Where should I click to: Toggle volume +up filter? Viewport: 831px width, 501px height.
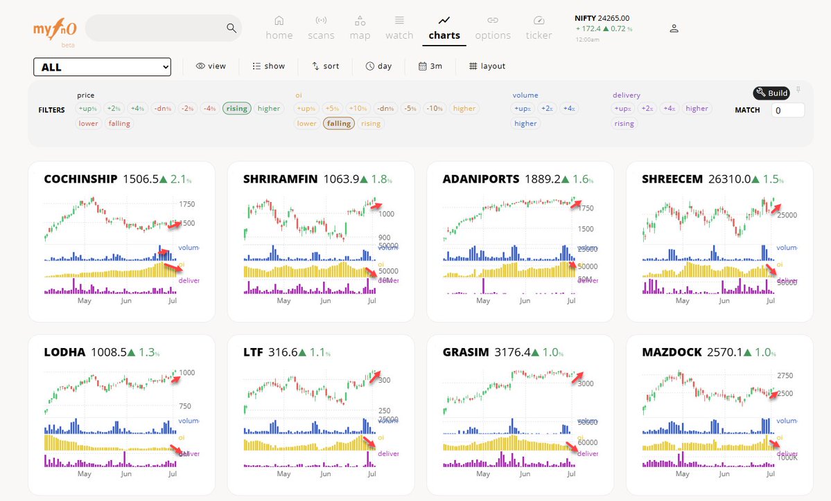pyautogui.click(x=523, y=109)
